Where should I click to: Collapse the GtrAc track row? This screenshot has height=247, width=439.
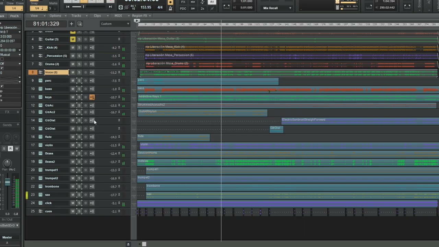pos(119,105)
